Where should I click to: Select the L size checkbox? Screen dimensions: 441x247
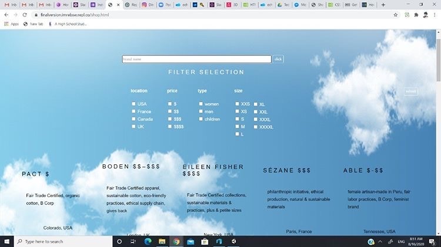coord(237,134)
